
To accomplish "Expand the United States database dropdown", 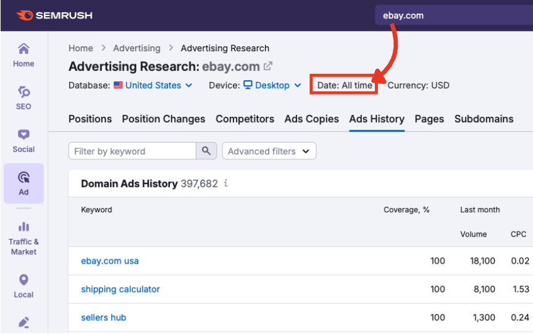I will (153, 85).
